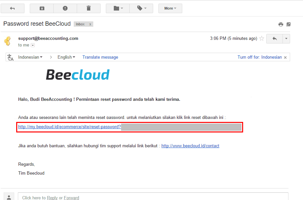Change target language from English
Image resolution: width=303 pixels, height=200 pixels.
(x=66, y=57)
